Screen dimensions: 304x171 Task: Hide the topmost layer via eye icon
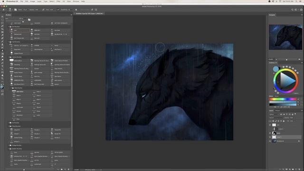(x=270, y=125)
